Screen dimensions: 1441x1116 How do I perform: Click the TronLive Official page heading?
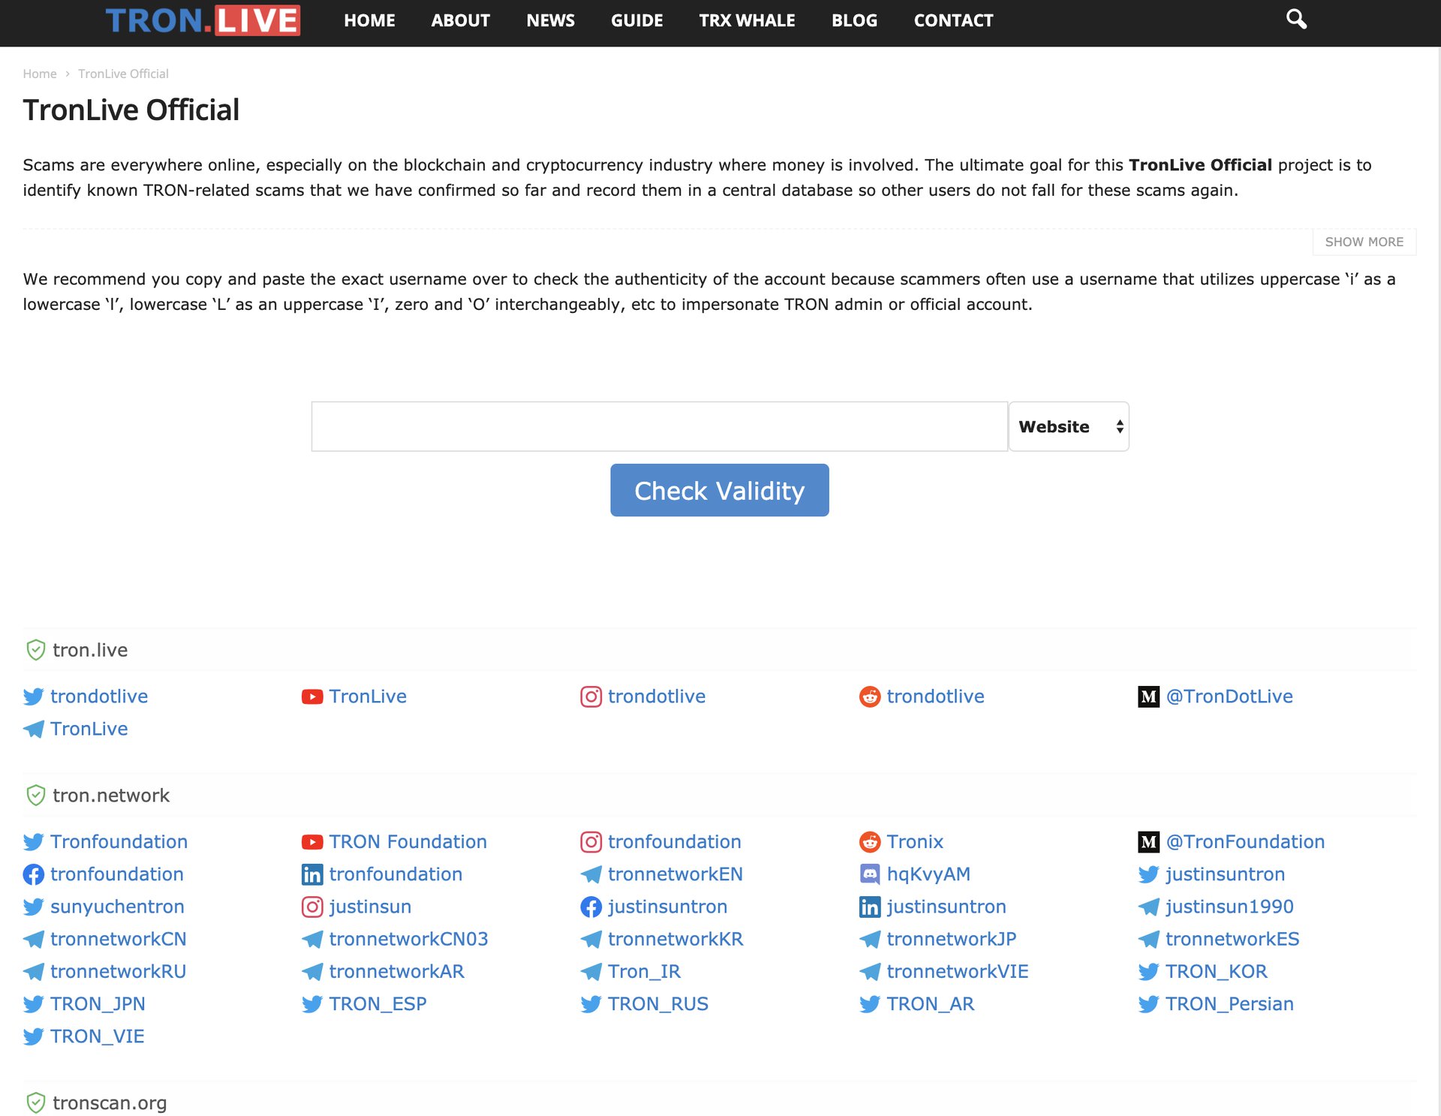coord(131,110)
